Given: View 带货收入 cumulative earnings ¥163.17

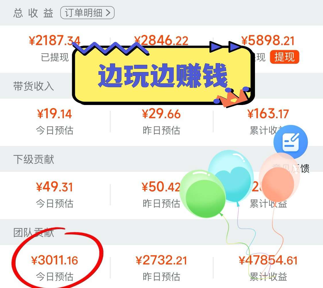Looking at the screenshot, I should point(268,114).
